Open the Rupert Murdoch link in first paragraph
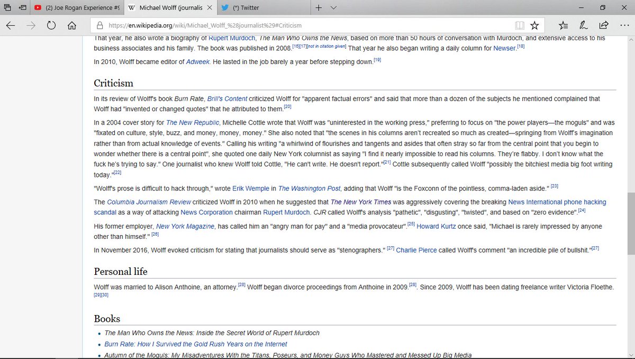Image resolution: width=635 pixels, height=359 pixels. [x=231, y=38]
